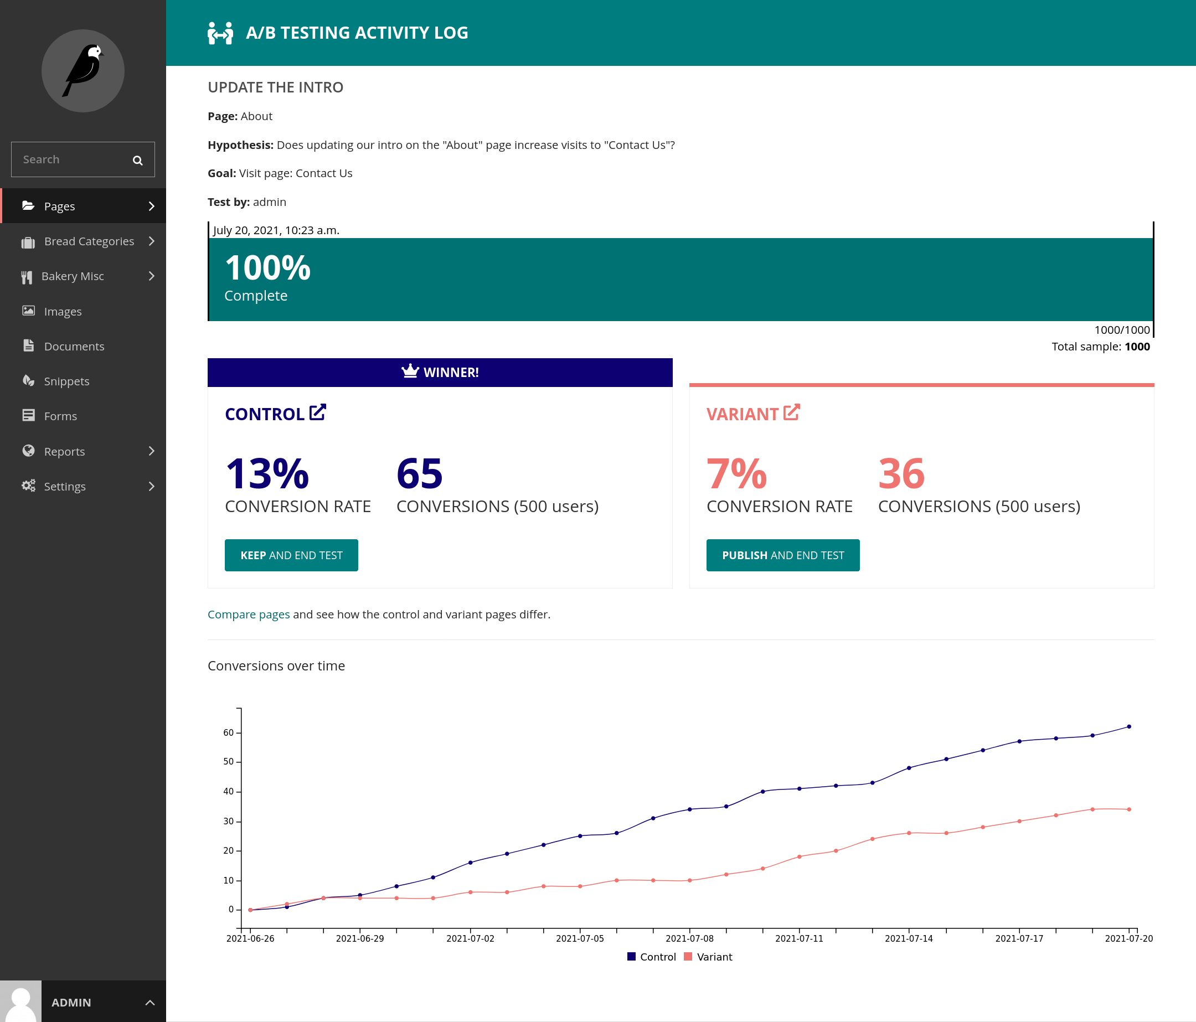Click the 'Test by: admin' line
Viewport: 1196px width, 1022px height.
pos(247,203)
